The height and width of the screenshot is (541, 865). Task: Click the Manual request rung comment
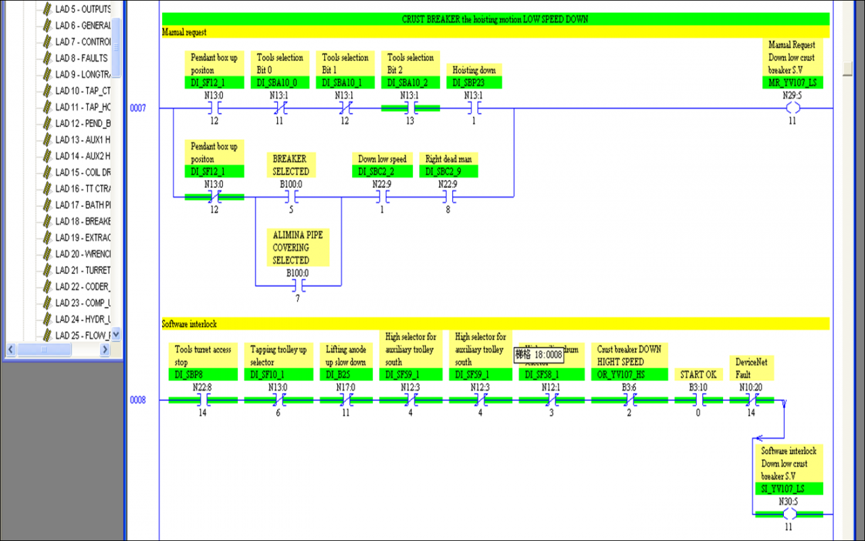pos(184,32)
